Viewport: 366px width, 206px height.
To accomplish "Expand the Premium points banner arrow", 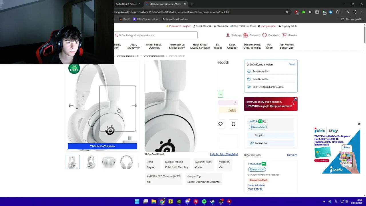I will coord(293,104).
